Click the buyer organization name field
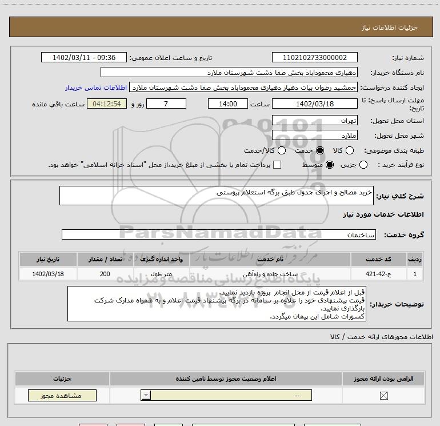 point(229,72)
